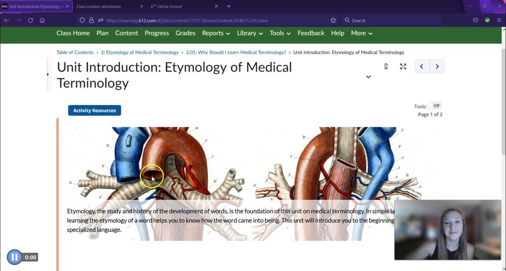506x271 pixels.
Task: Open Table of Contents breadcrumb link
Action: [x=75, y=52]
